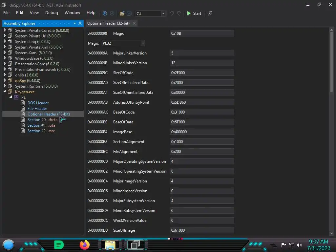Click the Open file folder icon
The image size is (336, 252).
tap(122, 13)
